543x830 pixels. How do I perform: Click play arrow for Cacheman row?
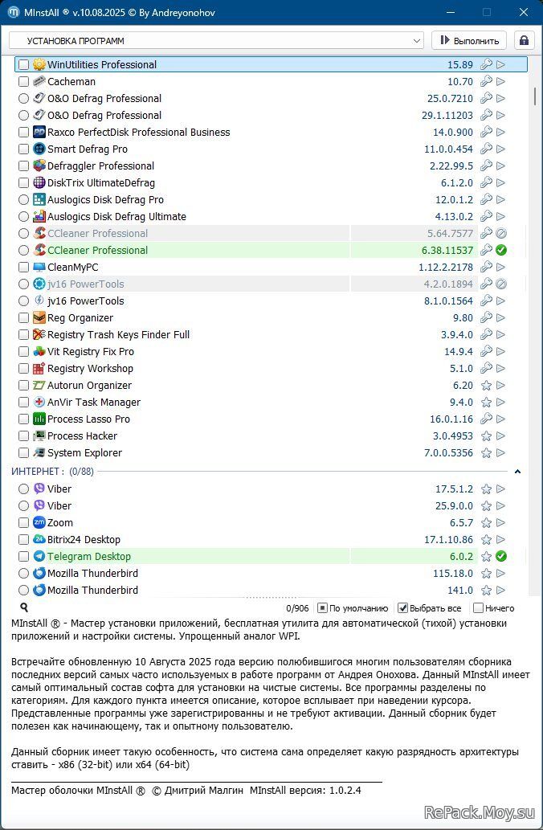click(500, 81)
